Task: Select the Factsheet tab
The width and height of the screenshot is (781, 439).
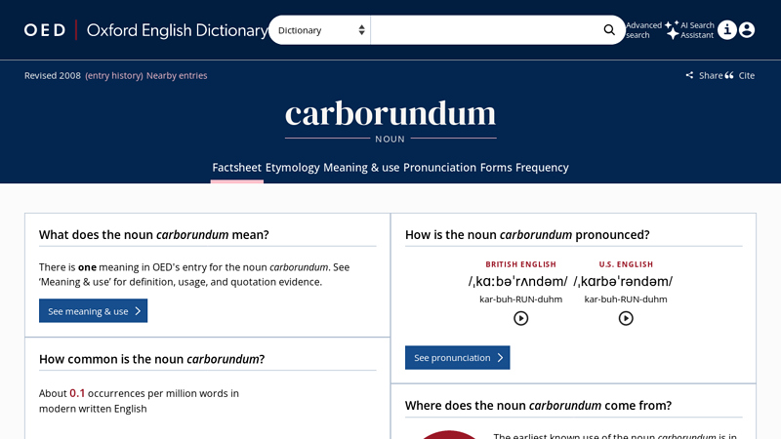Action: (236, 167)
